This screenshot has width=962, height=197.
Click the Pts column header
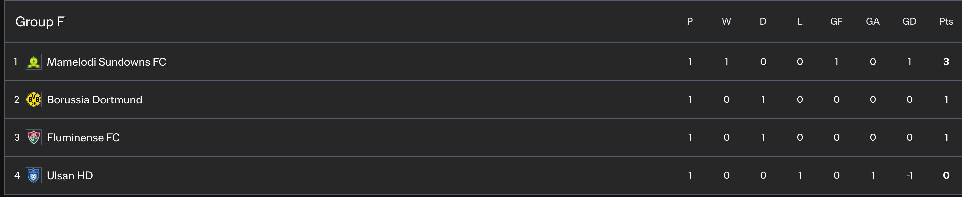click(x=946, y=21)
